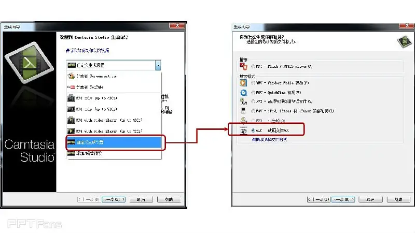This screenshot has width=415, height=233.
Task: Click the GIF animation file icon
Action: click(x=243, y=130)
